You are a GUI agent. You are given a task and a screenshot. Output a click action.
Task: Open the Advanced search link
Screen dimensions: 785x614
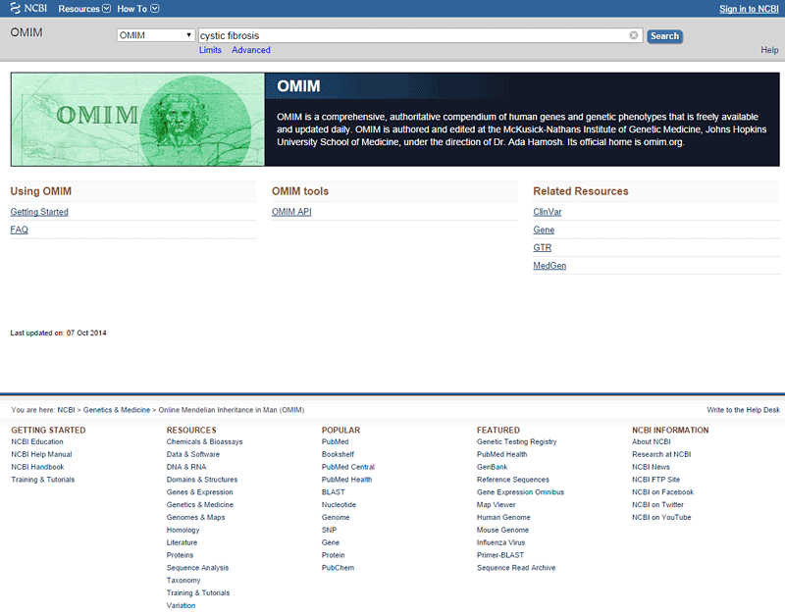251,50
